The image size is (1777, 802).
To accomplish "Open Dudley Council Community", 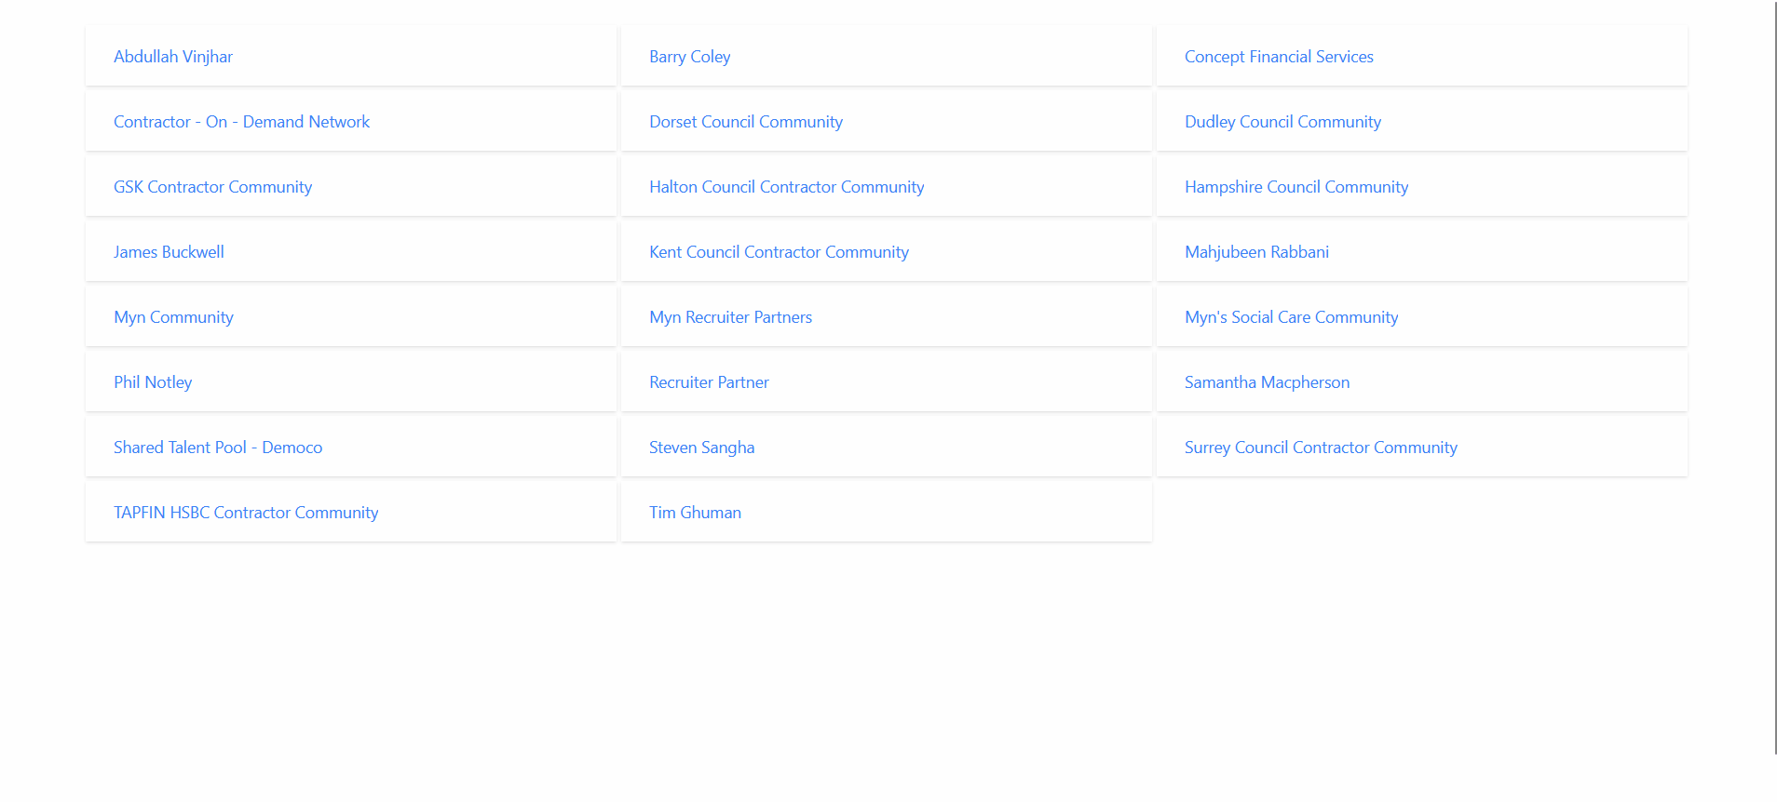I will 1282,122.
